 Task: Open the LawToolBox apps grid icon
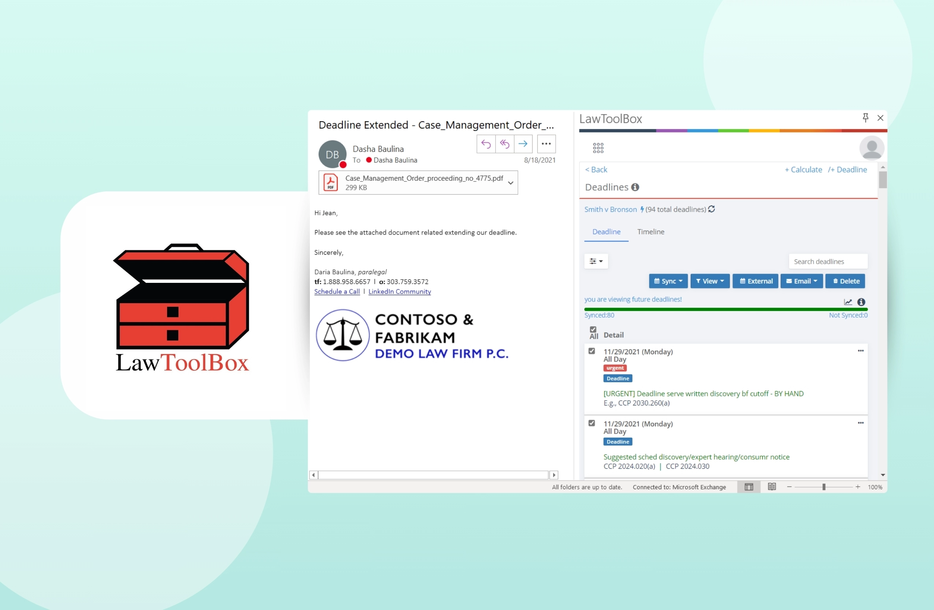[x=598, y=148]
